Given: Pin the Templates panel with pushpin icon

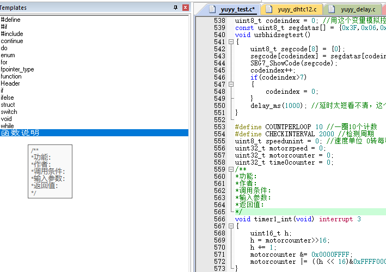Looking at the screenshot, I should coord(175,8).
